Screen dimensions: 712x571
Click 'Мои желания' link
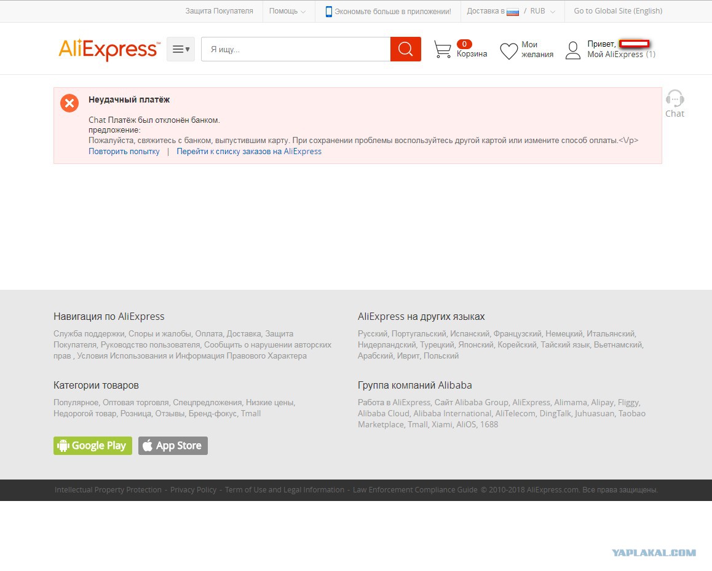537,50
